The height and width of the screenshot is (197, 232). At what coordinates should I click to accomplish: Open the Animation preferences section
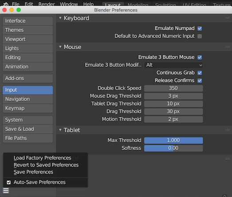click(28, 67)
